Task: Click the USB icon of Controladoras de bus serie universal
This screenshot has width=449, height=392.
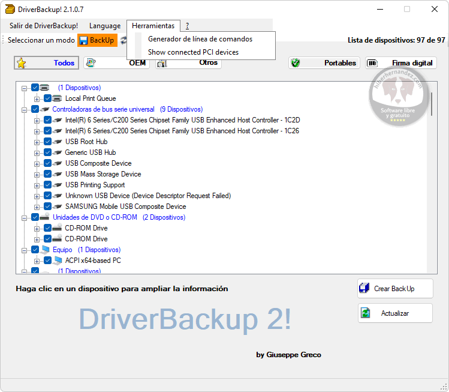Action: point(44,109)
